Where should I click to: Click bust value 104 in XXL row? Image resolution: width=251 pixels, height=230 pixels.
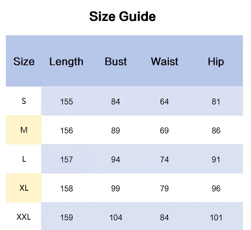tap(116, 218)
